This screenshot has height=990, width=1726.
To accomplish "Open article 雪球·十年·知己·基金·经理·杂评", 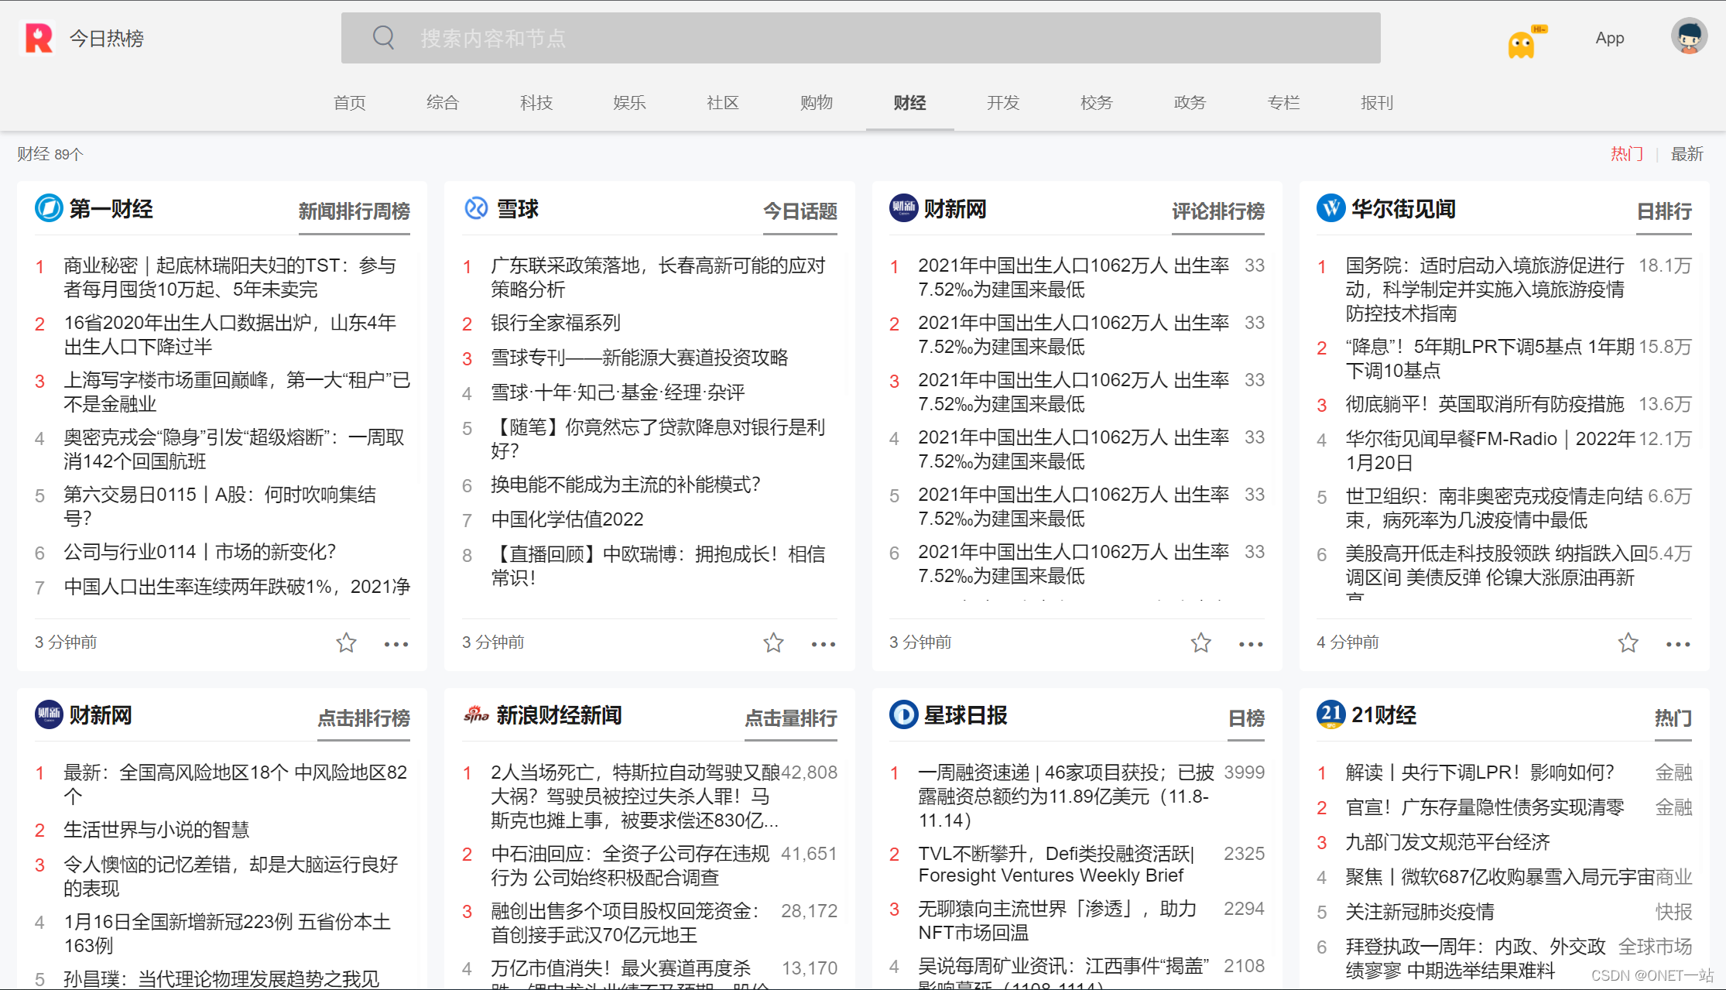I will 618,392.
